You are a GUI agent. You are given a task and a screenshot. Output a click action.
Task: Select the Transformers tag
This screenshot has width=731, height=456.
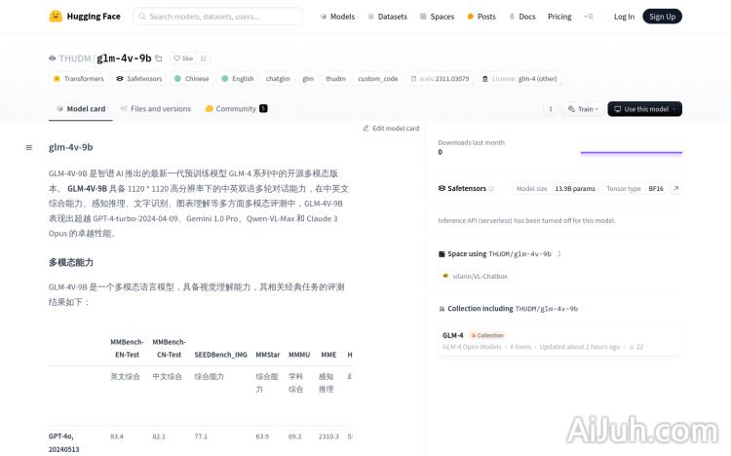(79, 79)
